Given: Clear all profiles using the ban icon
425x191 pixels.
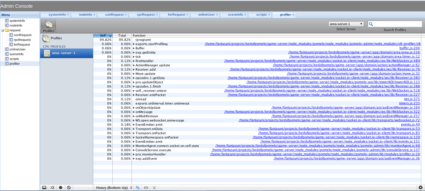Looking at the screenshot, I should [69, 188].
